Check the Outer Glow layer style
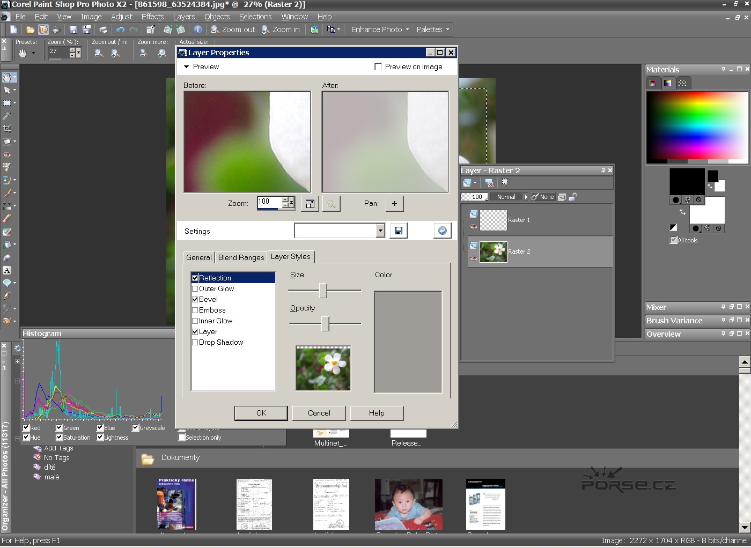 pos(195,288)
